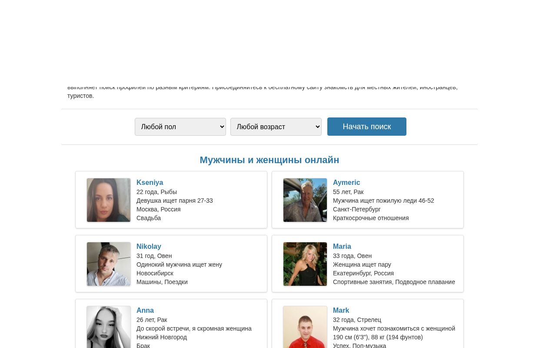The width and height of the screenshot is (539, 348).
Task: Click Kseniya's profile photo thumbnail
Action: pos(109,200)
